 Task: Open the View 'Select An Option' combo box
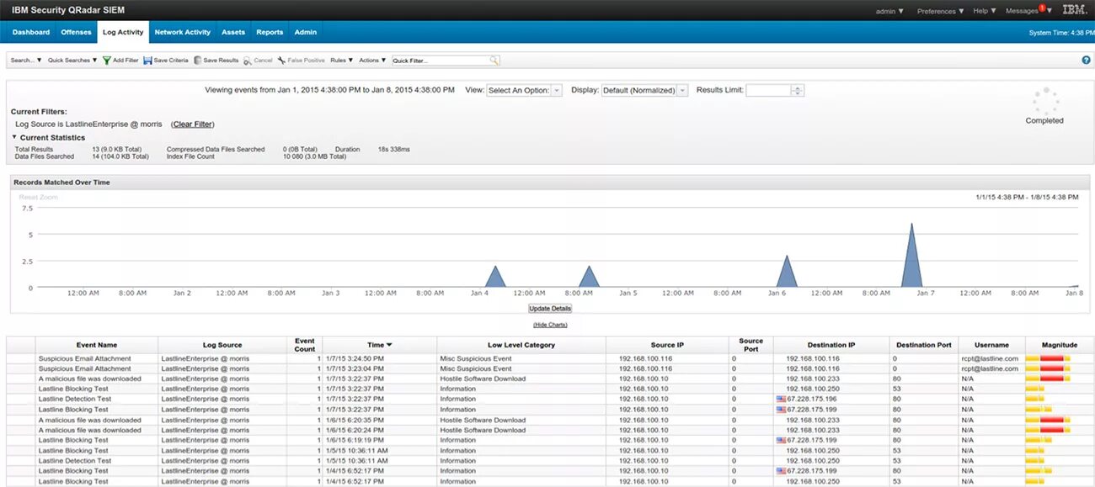524,90
